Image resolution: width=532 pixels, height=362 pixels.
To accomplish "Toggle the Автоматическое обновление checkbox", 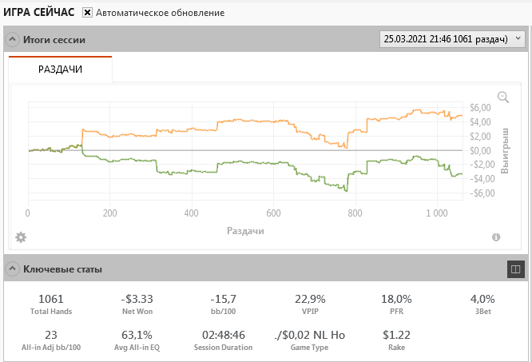I will point(88,13).
